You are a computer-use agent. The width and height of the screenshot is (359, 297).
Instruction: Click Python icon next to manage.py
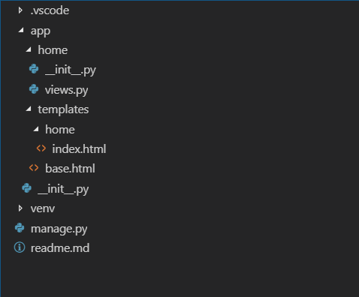tap(20, 228)
